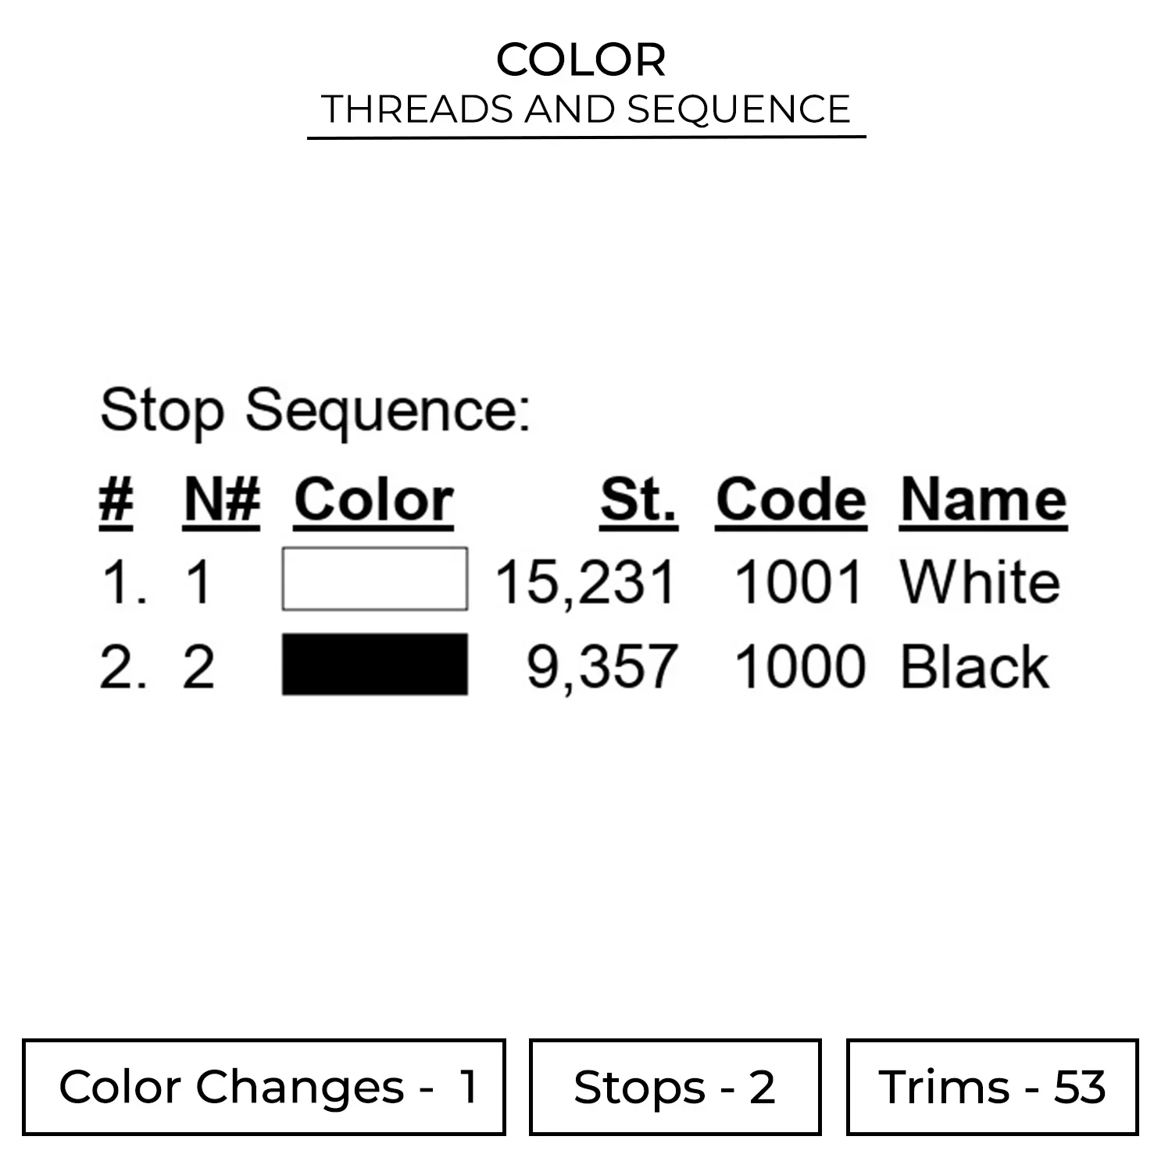This screenshot has width=1172, height=1172.
Task: Select the stitch count 15,231
Action: [585, 583]
